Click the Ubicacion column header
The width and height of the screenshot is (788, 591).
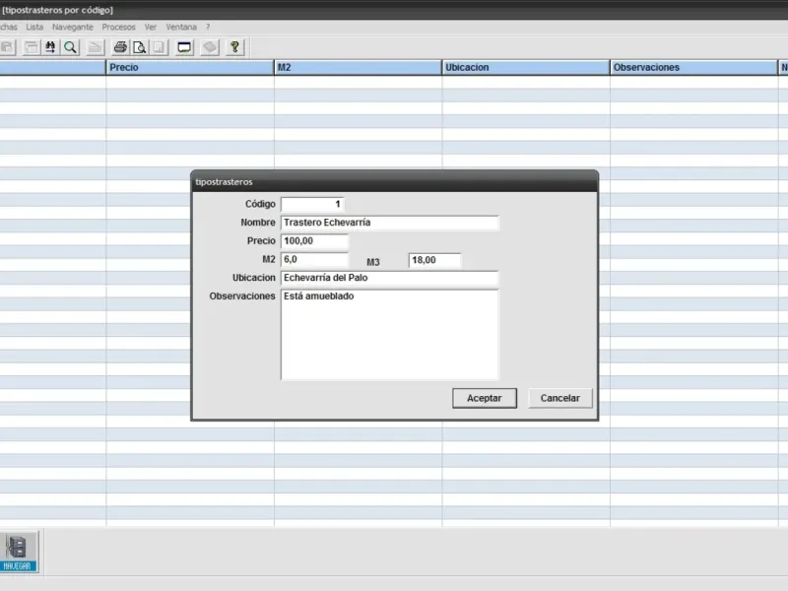pyautogui.click(x=526, y=67)
